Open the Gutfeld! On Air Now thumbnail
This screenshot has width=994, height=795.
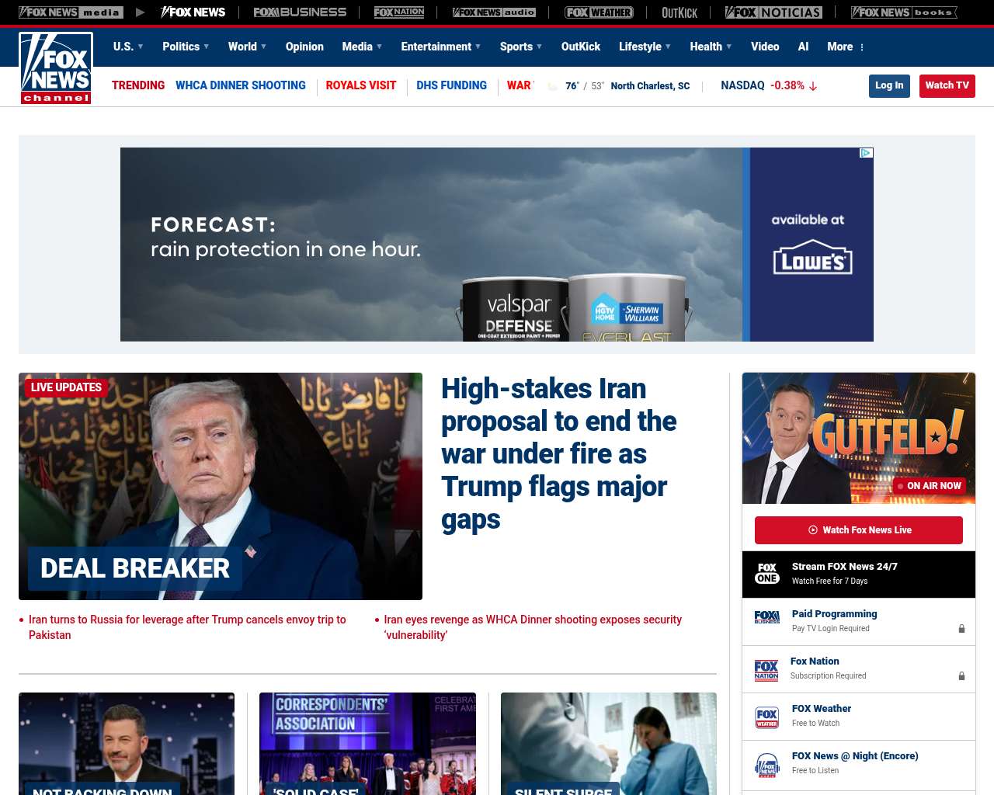(x=859, y=438)
